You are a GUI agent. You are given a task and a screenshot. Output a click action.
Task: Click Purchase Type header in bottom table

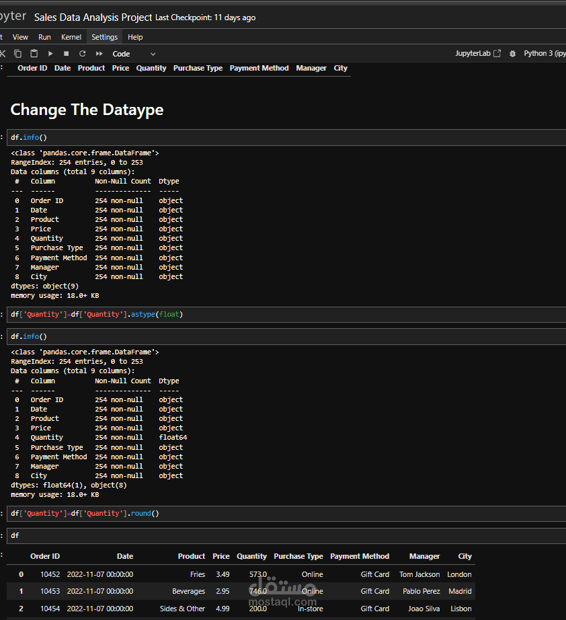pos(298,556)
